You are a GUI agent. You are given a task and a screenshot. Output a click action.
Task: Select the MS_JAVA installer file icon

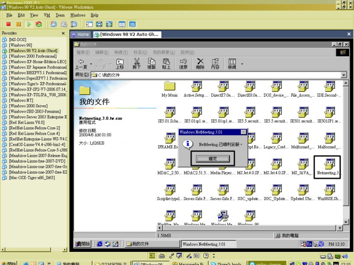point(303,167)
